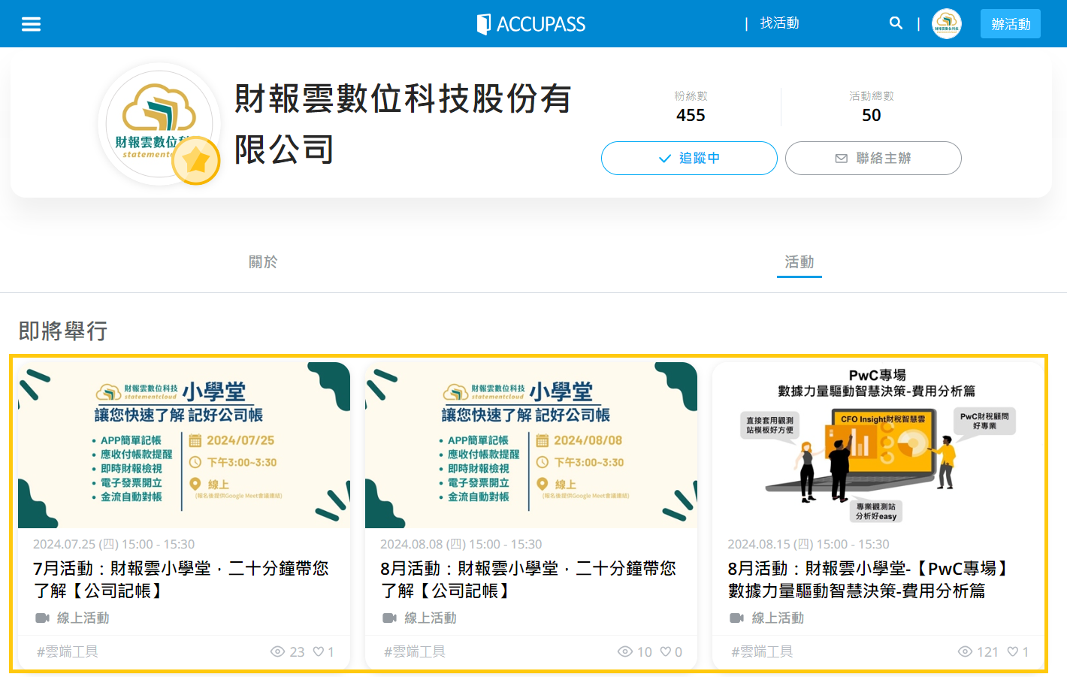
Task: Open the 8月活動 PwC專場 event title
Action: point(870,579)
